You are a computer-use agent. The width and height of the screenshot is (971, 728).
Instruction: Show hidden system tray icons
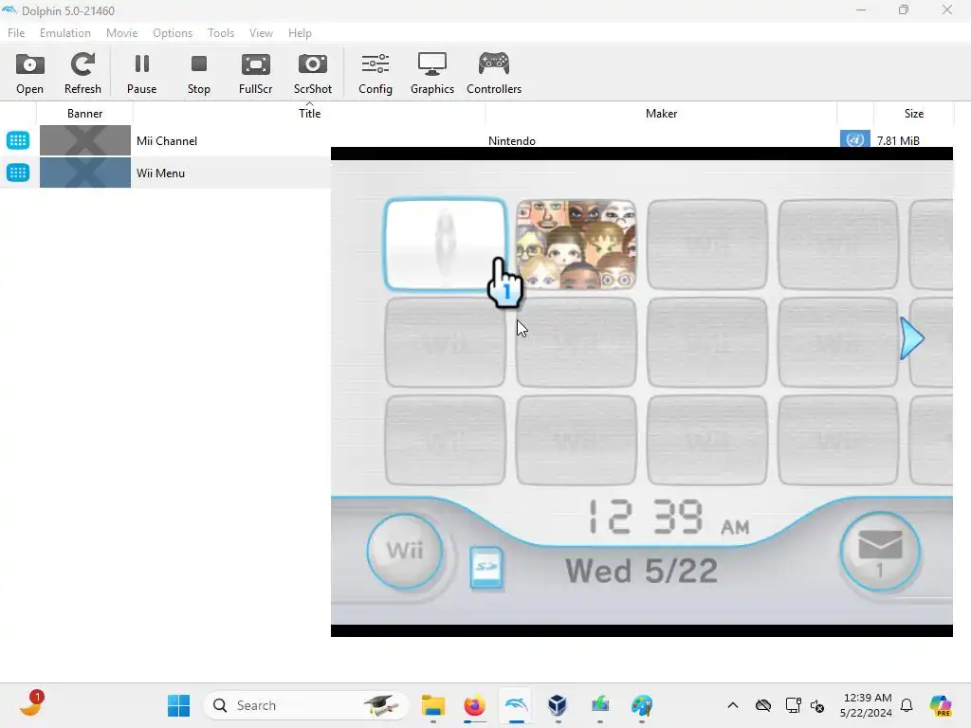pos(733,705)
